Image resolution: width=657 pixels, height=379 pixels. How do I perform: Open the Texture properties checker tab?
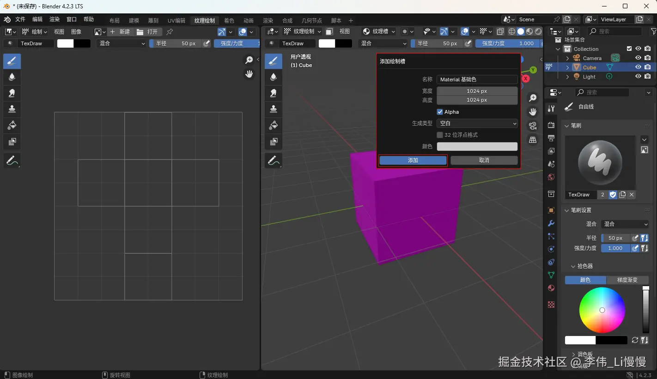[551, 305]
